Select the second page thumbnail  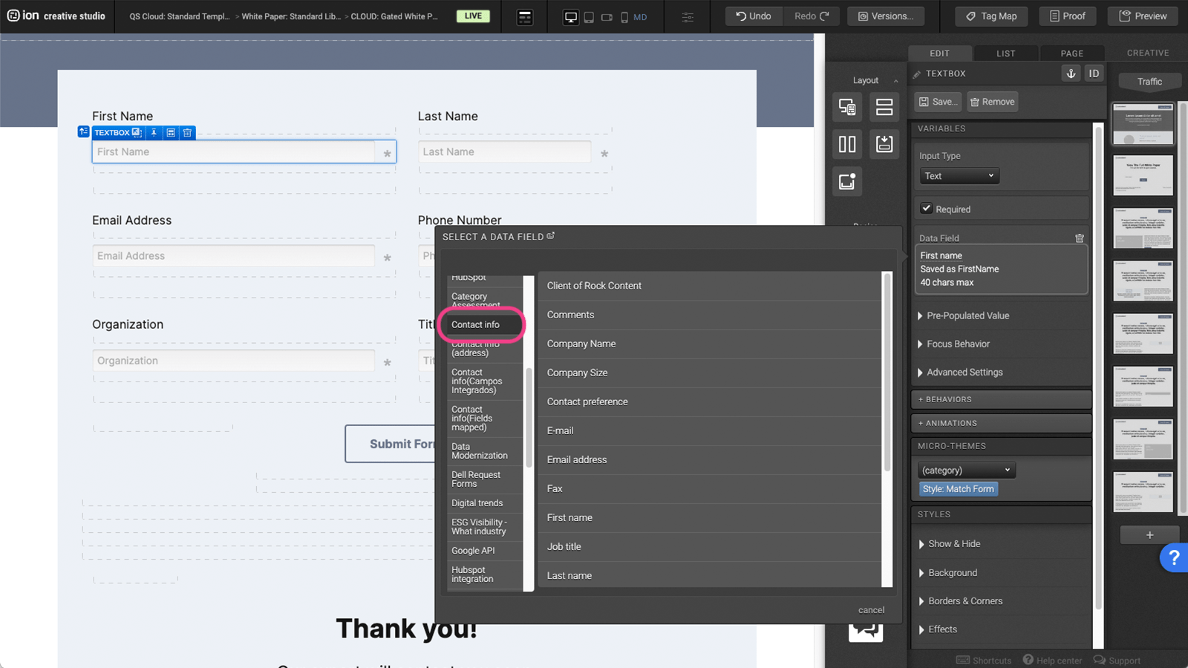1143,176
